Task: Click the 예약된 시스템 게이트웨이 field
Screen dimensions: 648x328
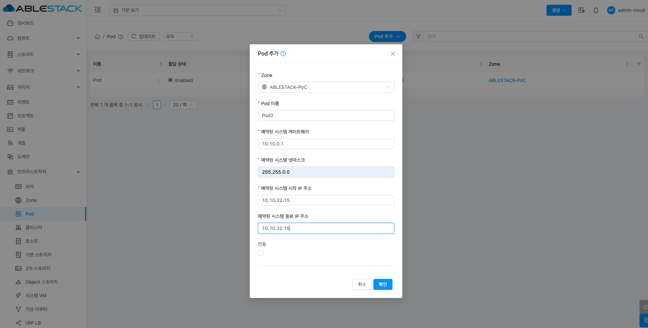Action: pos(326,144)
